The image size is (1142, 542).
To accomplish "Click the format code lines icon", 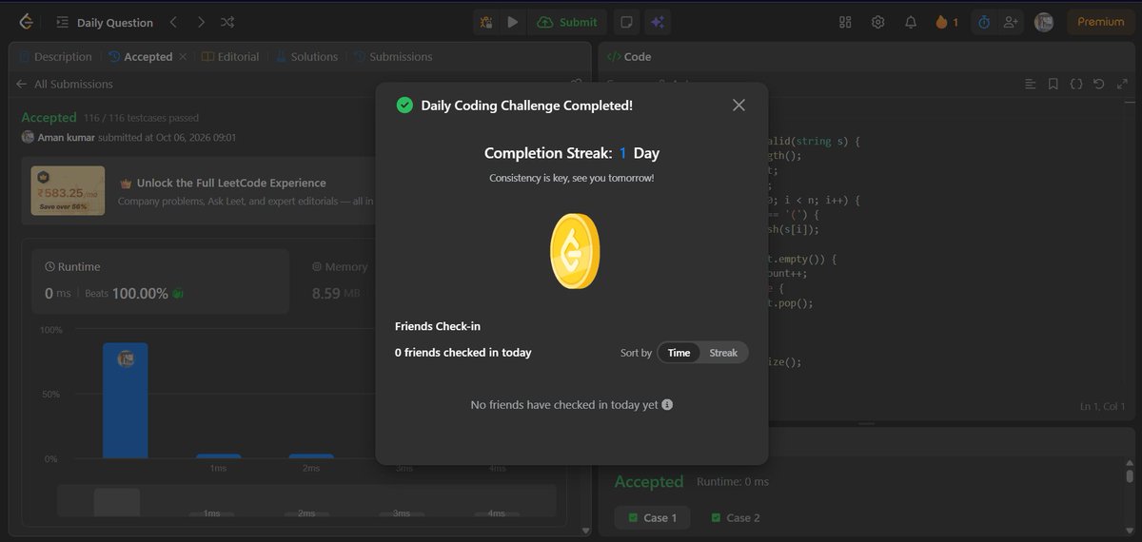I will (1030, 84).
